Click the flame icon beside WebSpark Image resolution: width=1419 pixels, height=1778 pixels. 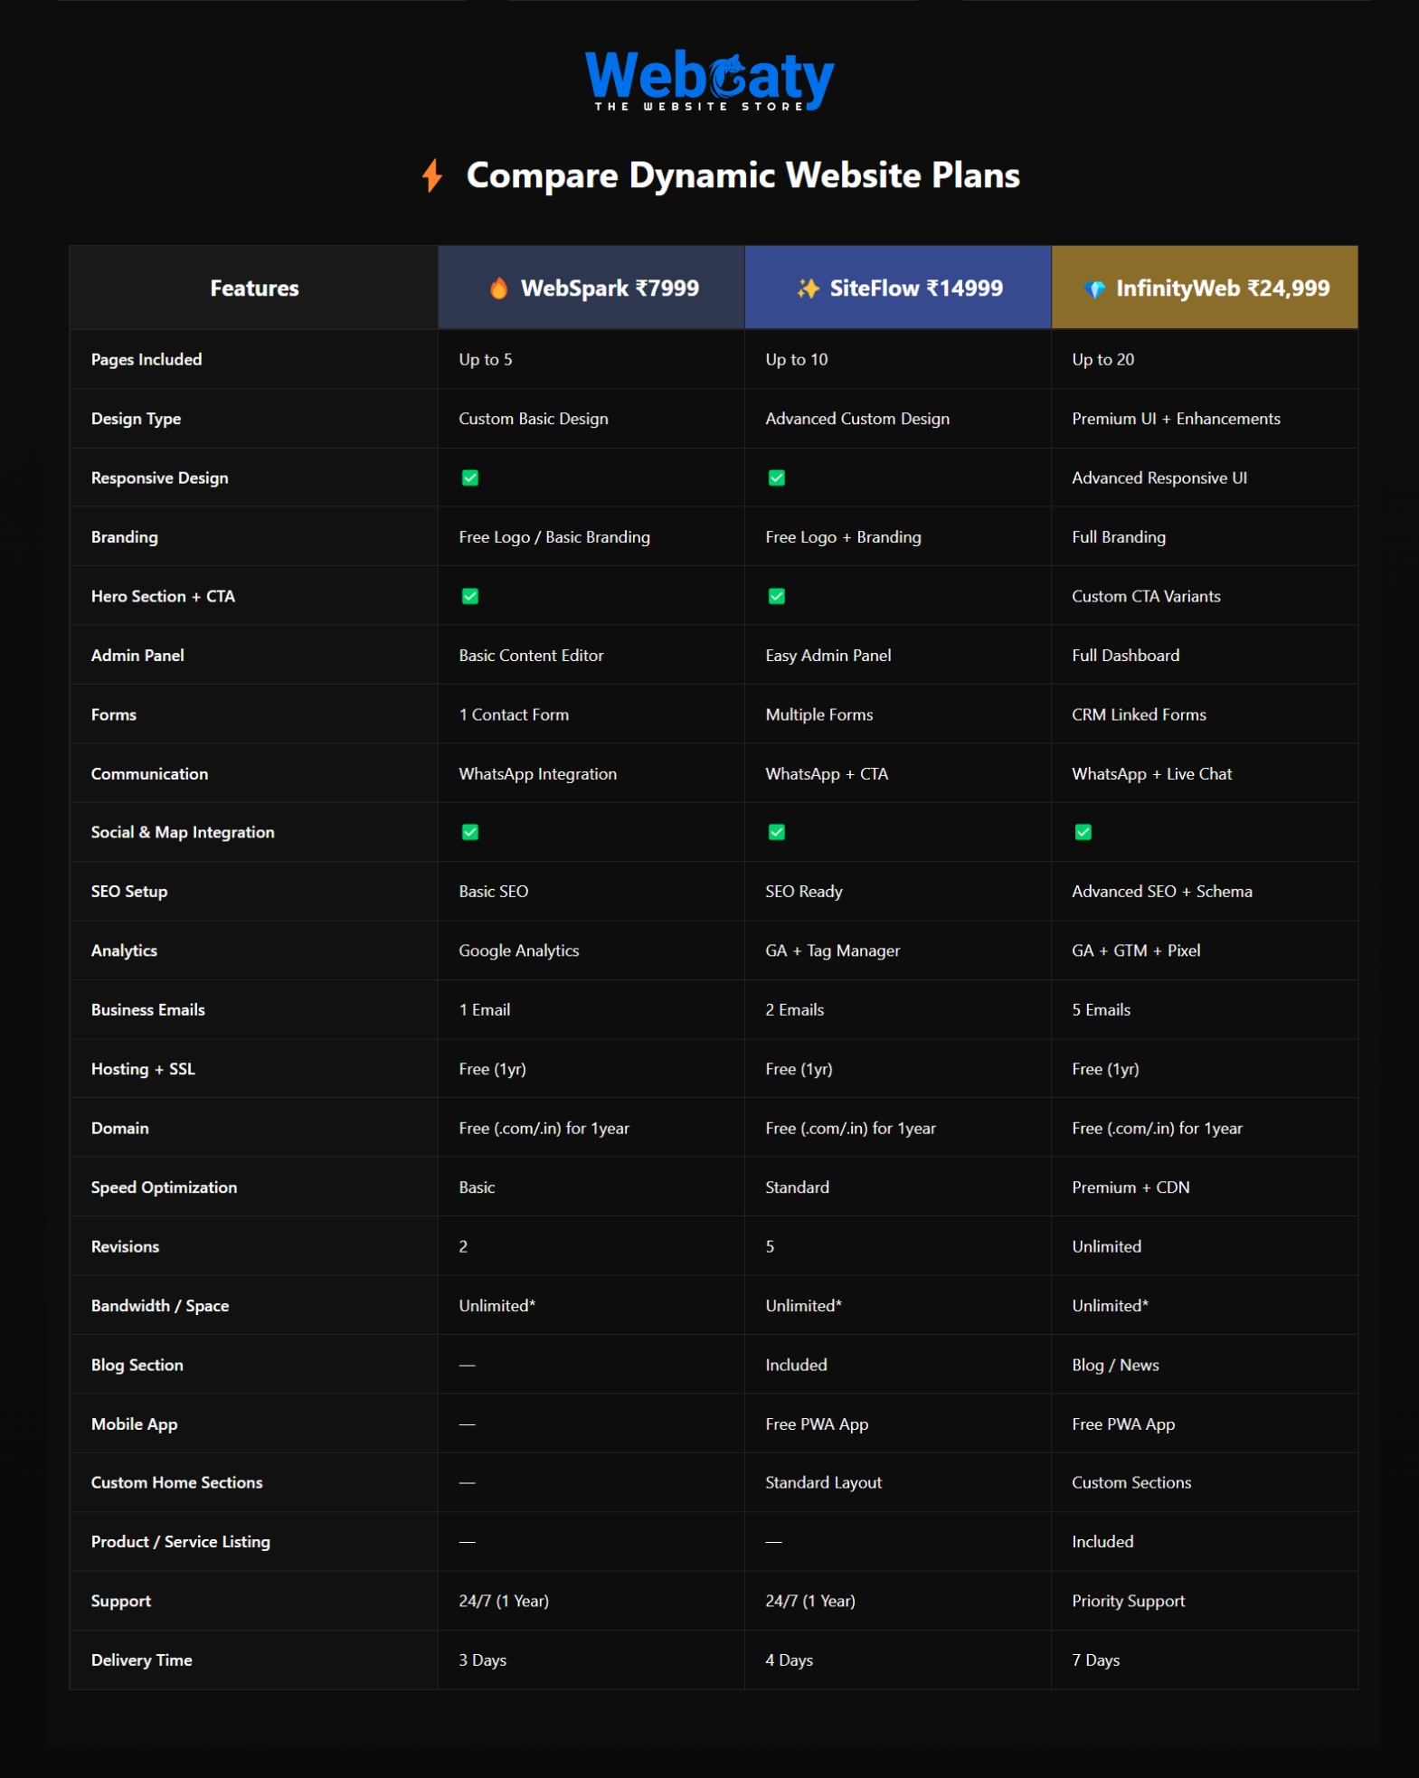pos(498,288)
